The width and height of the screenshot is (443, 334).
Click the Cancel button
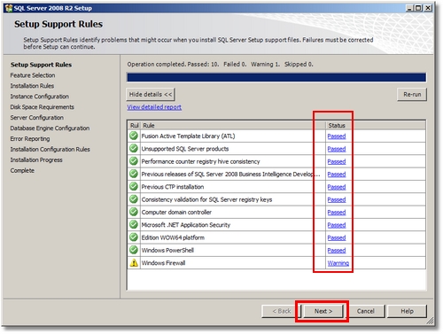[x=365, y=311]
